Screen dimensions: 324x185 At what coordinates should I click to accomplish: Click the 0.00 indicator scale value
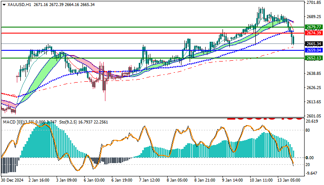pos(310,157)
